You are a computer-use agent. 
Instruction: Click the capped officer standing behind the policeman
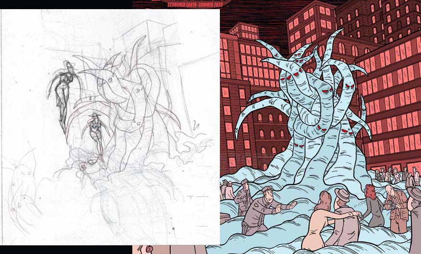pos(243,196)
